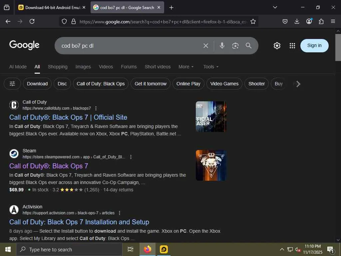
Task: Open search filter sliders icon
Action: coord(12,84)
